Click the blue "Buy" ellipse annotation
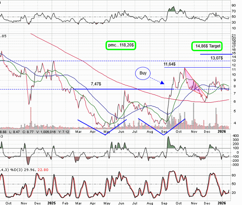Viewport: 242px width, 205px height. (x=143, y=73)
